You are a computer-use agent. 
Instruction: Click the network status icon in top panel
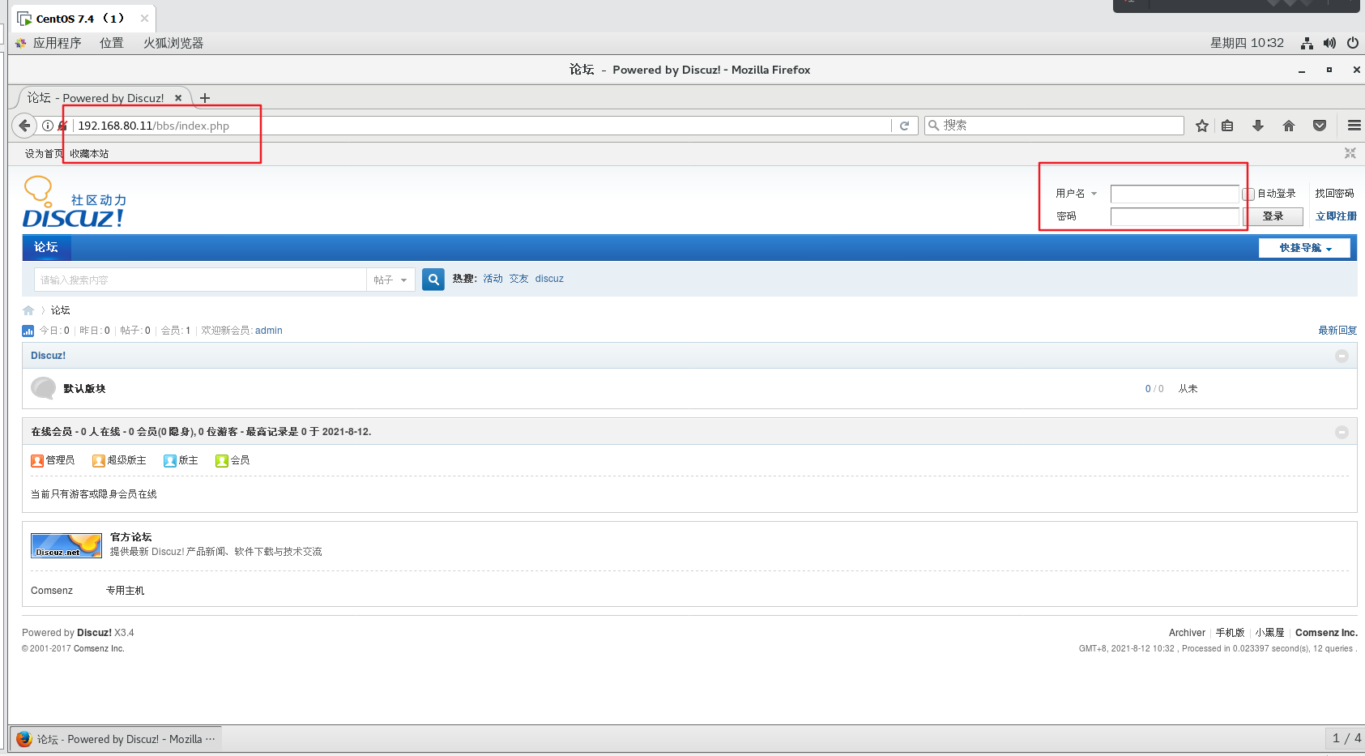coord(1307,43)
